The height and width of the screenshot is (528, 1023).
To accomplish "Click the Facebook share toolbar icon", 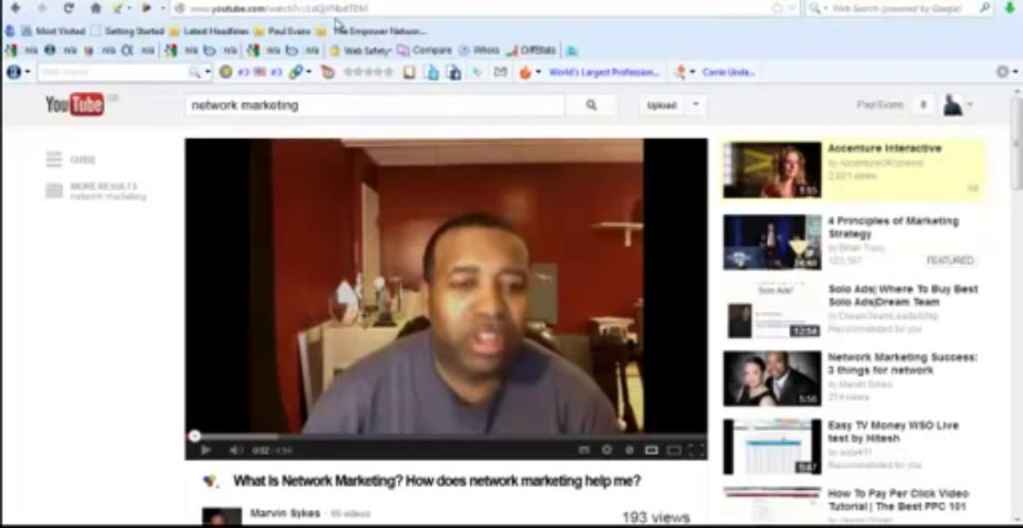I will (x=454, y=72).
